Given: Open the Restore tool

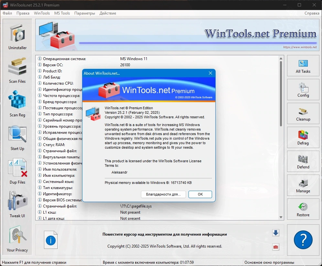Looking at the screenshot, I should click(303, 209).
